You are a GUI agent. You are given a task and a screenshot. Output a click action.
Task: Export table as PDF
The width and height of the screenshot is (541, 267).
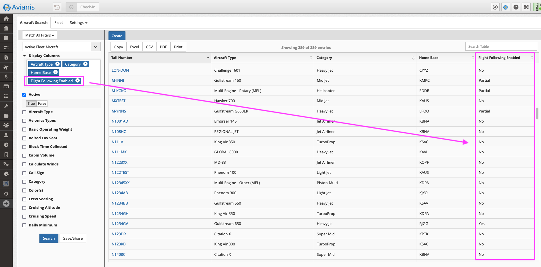[163, 47]
